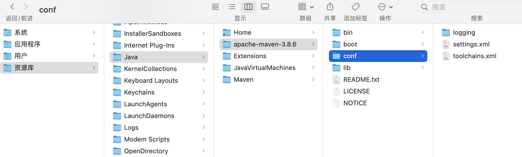
Task: Expand the bin folder chevron
Action: [x=423, y=33]
